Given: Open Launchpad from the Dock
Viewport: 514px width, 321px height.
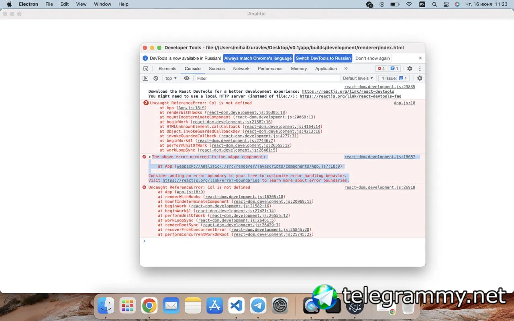Looking at the screenshot, I should click(x=128, y=306).
